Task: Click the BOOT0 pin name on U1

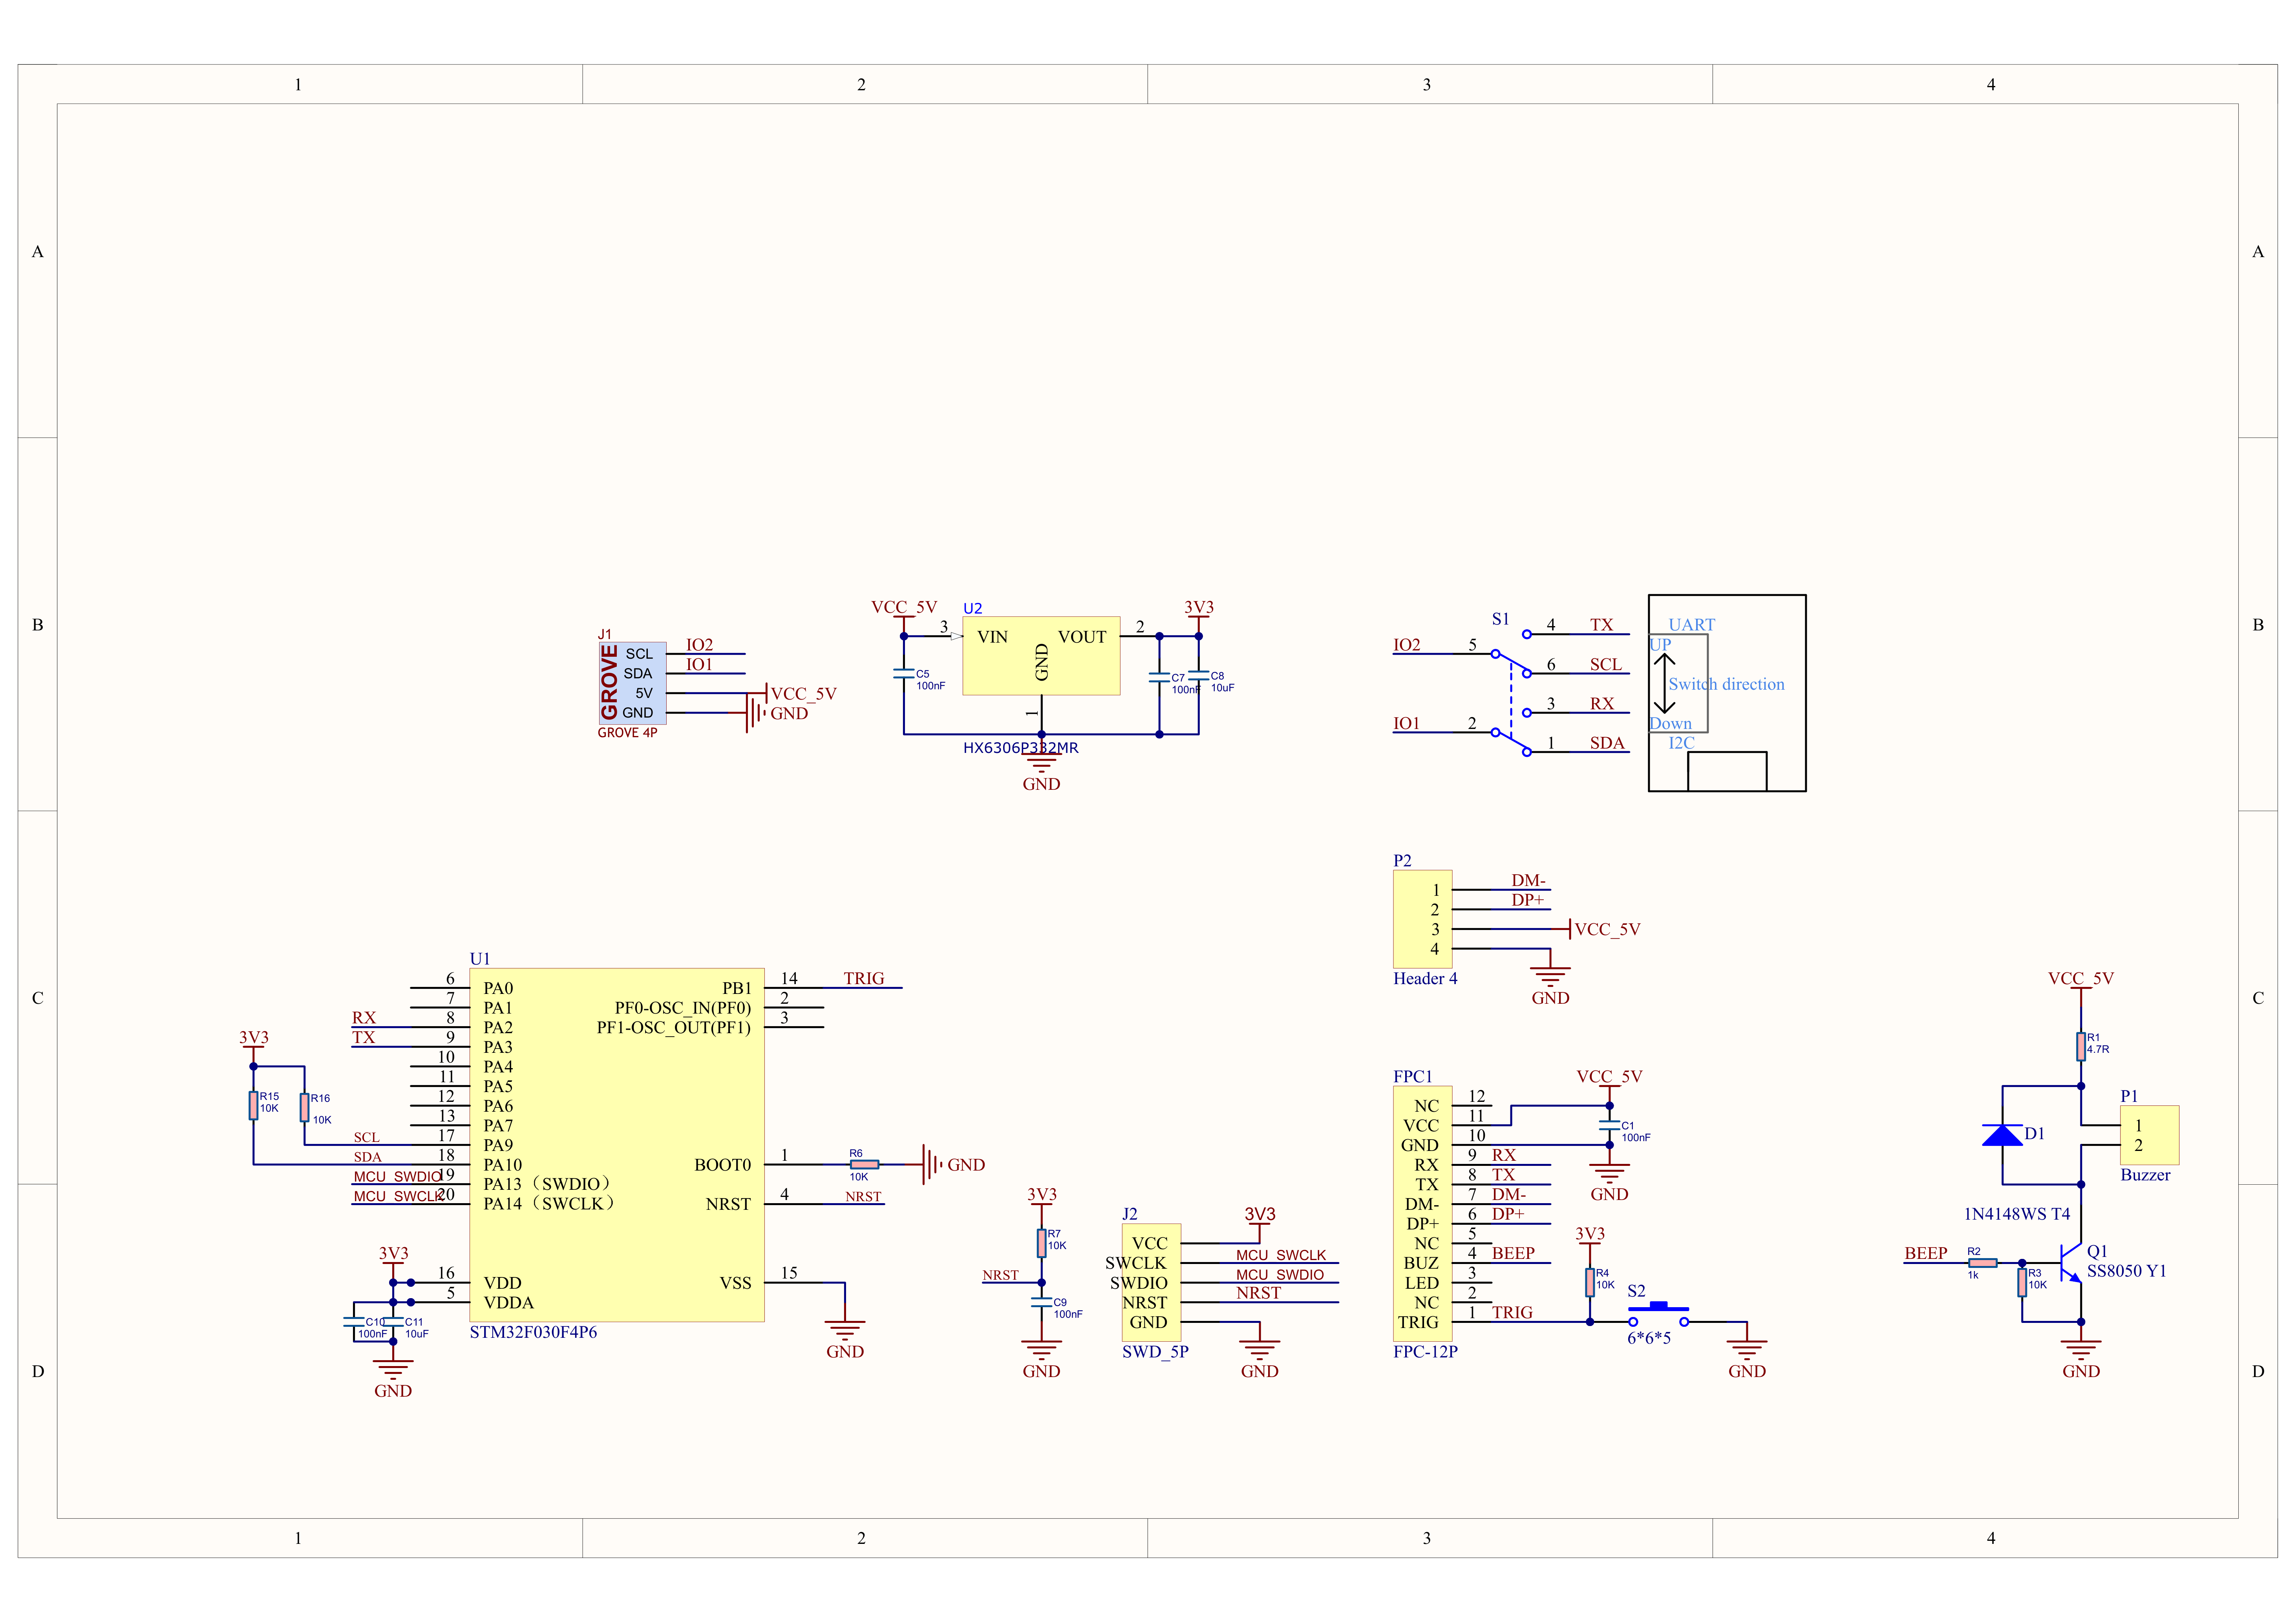Action: [722, 1165]
